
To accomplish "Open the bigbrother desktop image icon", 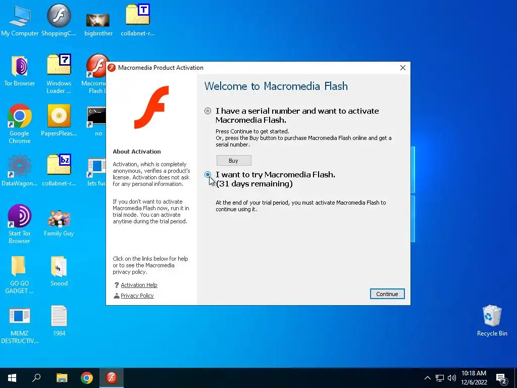I will [98, 24].
